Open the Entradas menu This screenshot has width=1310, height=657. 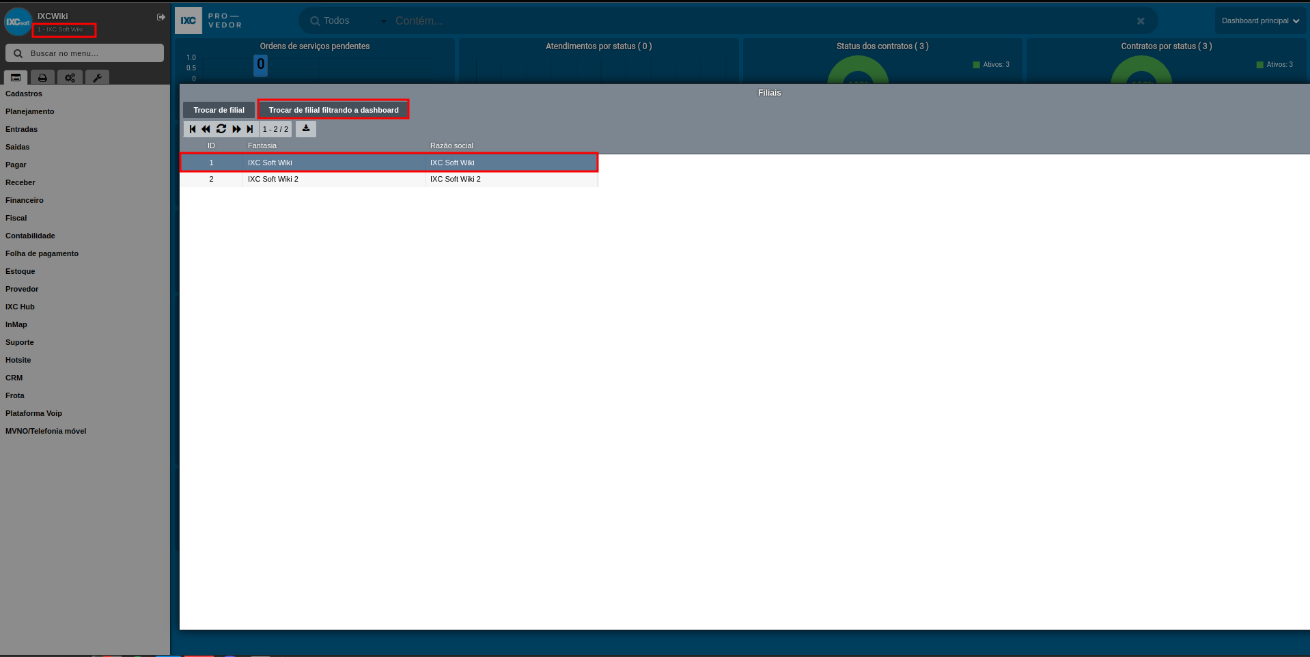coord(22,129)
